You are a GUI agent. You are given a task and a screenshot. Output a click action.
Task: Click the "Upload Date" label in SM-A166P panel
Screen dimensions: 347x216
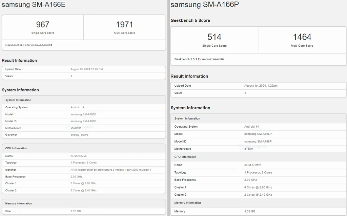183,86
